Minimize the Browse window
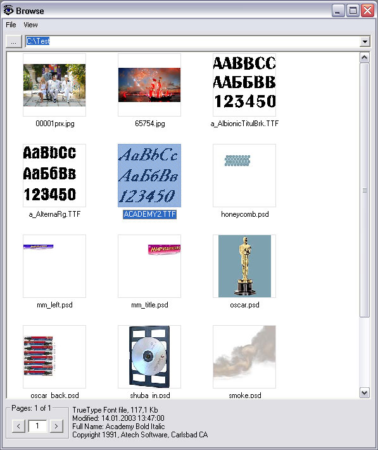 coord(338,11)
